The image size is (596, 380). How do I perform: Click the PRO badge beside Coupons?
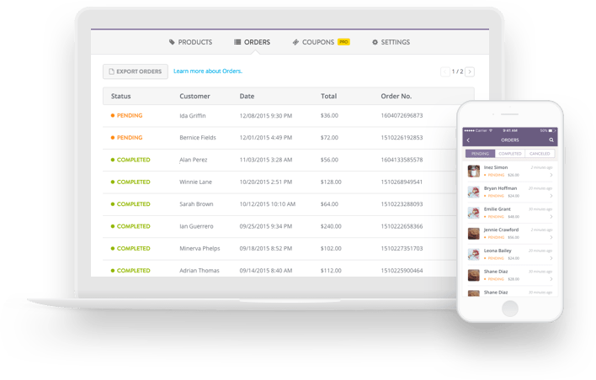(343, 42)
